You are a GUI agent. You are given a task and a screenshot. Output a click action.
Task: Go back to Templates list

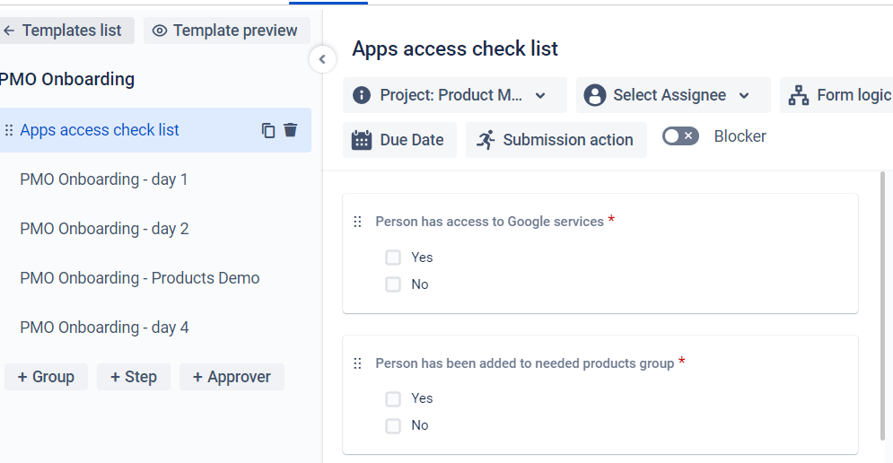[63, 31]
